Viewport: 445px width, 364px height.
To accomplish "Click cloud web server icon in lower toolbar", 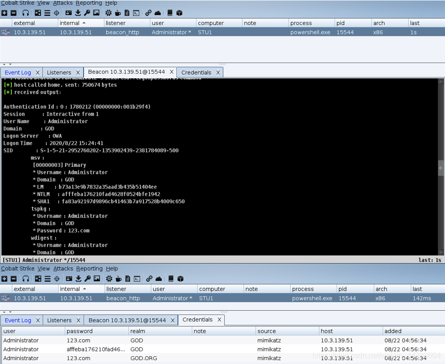I will (x=159, y=279).
